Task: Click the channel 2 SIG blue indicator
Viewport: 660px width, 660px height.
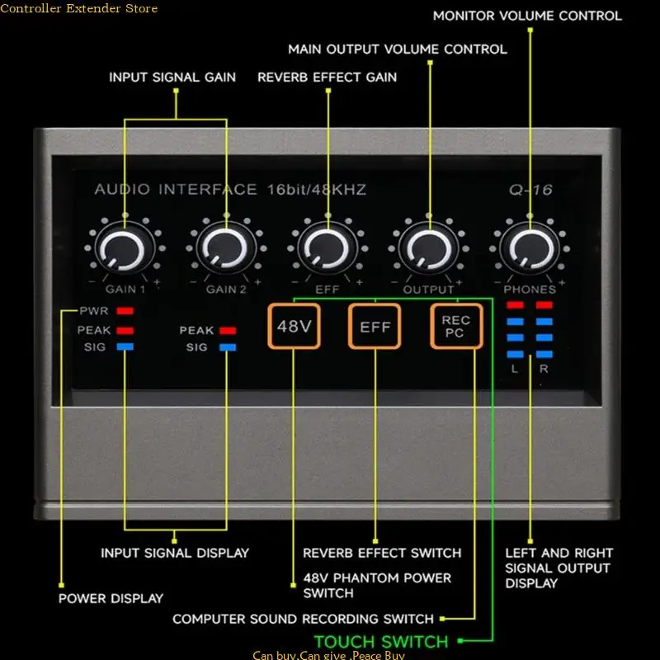Action: (x=228, y=347)
